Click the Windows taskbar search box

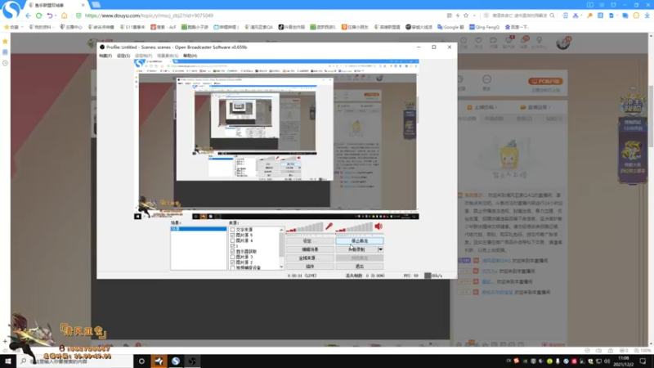coord(75,361)
